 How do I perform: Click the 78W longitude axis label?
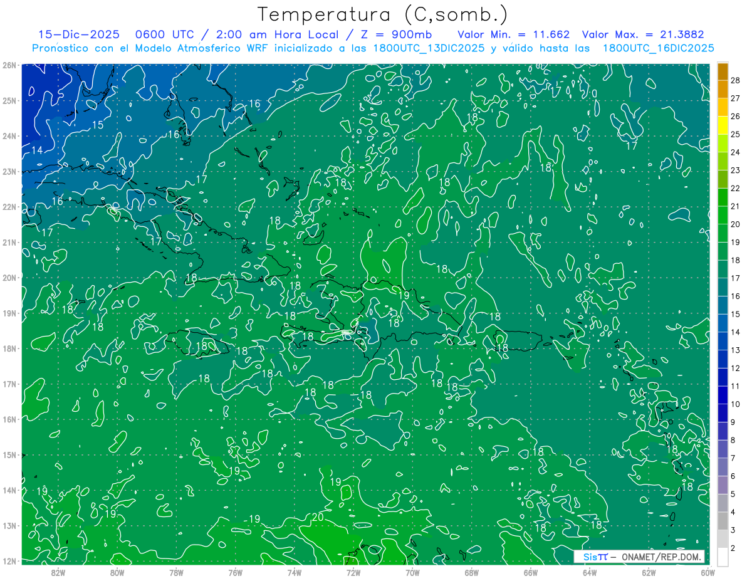[176, 572]
